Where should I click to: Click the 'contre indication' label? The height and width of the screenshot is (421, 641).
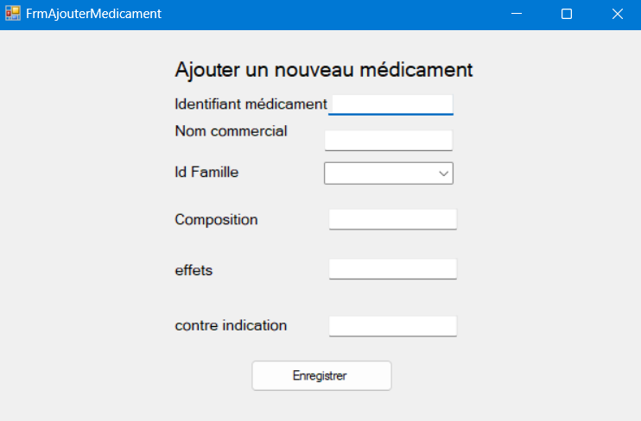tap(231, 325)
